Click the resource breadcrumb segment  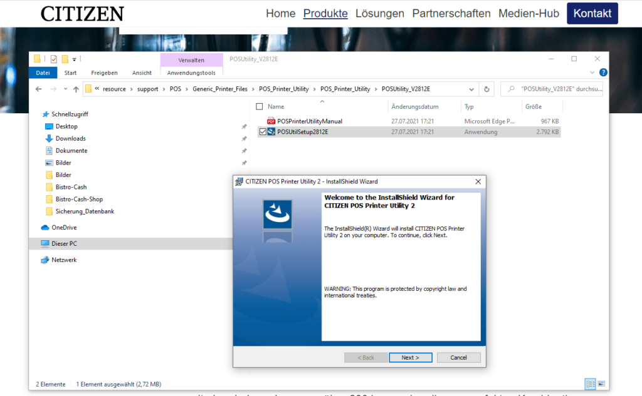114,89
